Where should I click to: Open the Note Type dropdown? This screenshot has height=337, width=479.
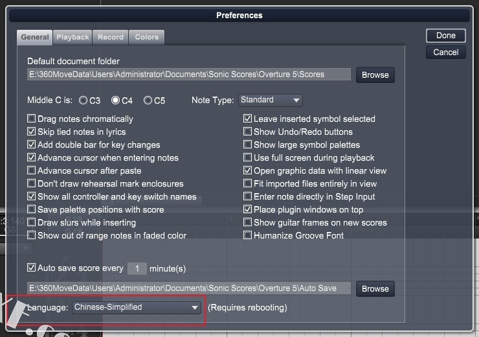271,100
